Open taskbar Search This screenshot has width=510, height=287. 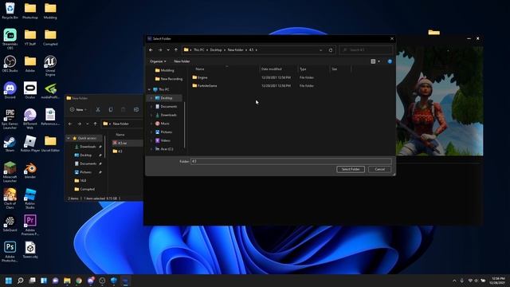(x=21, y=281)
